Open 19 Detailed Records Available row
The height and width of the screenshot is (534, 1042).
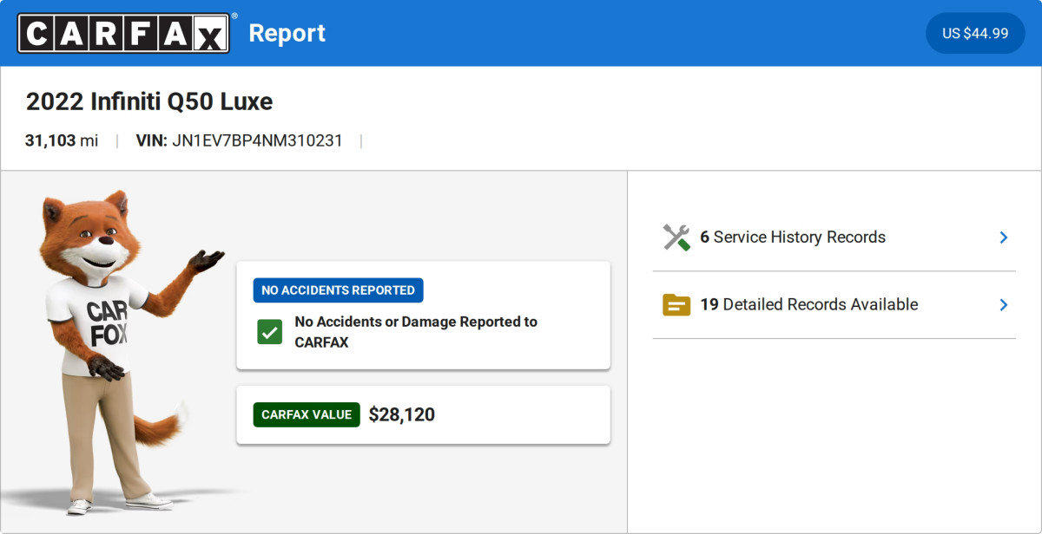click(834, 305)
